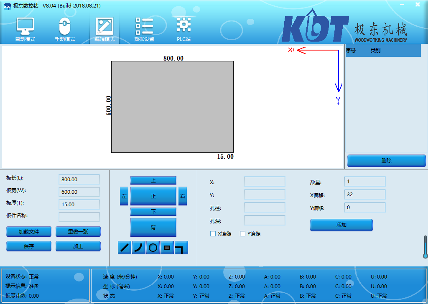
Task: Enable the X镜像 checkbox
Action: click(x=213, y=234)
